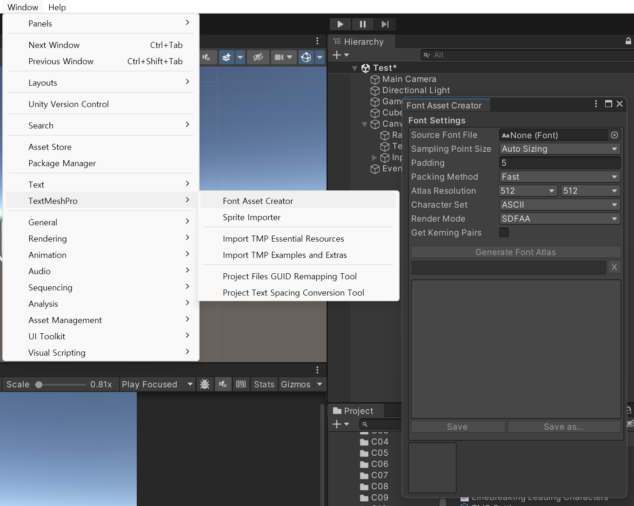The width and height of the screenshot is (634, 506).
Task: Click the Step frame button
Action: point(385,24)
